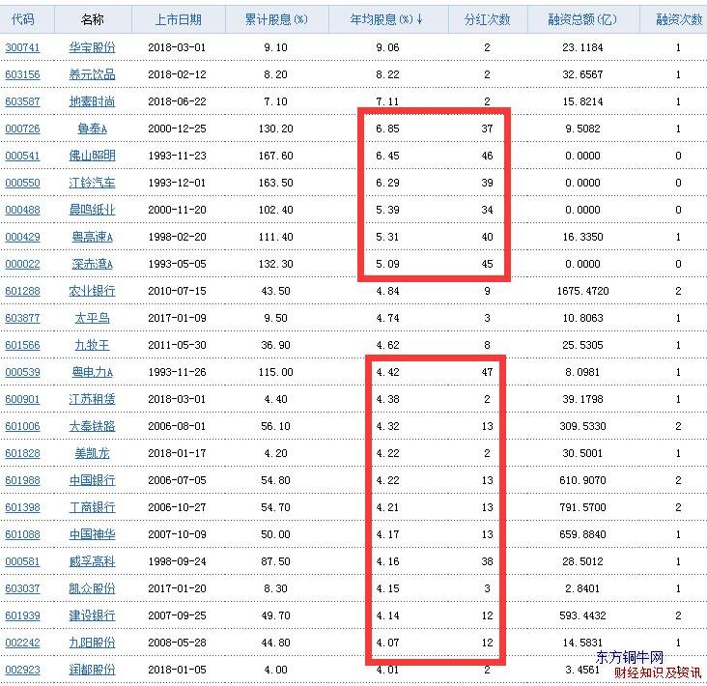Screen dimensions: 707x686
Task: Sort by 融资次数 column header
Action: 679,19
